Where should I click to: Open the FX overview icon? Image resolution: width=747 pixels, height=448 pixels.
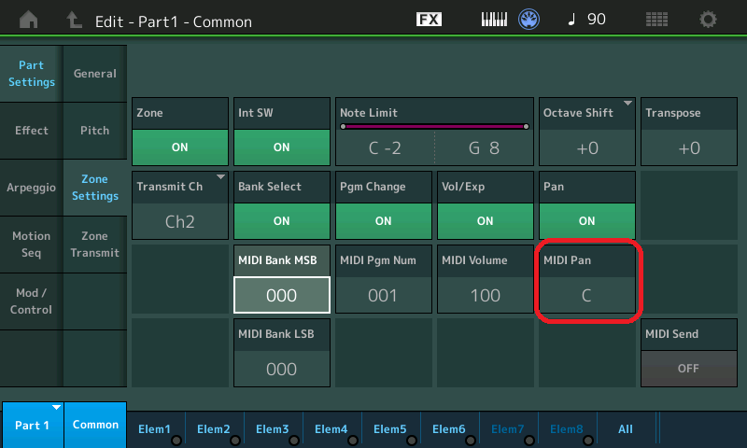coord(429,20)
